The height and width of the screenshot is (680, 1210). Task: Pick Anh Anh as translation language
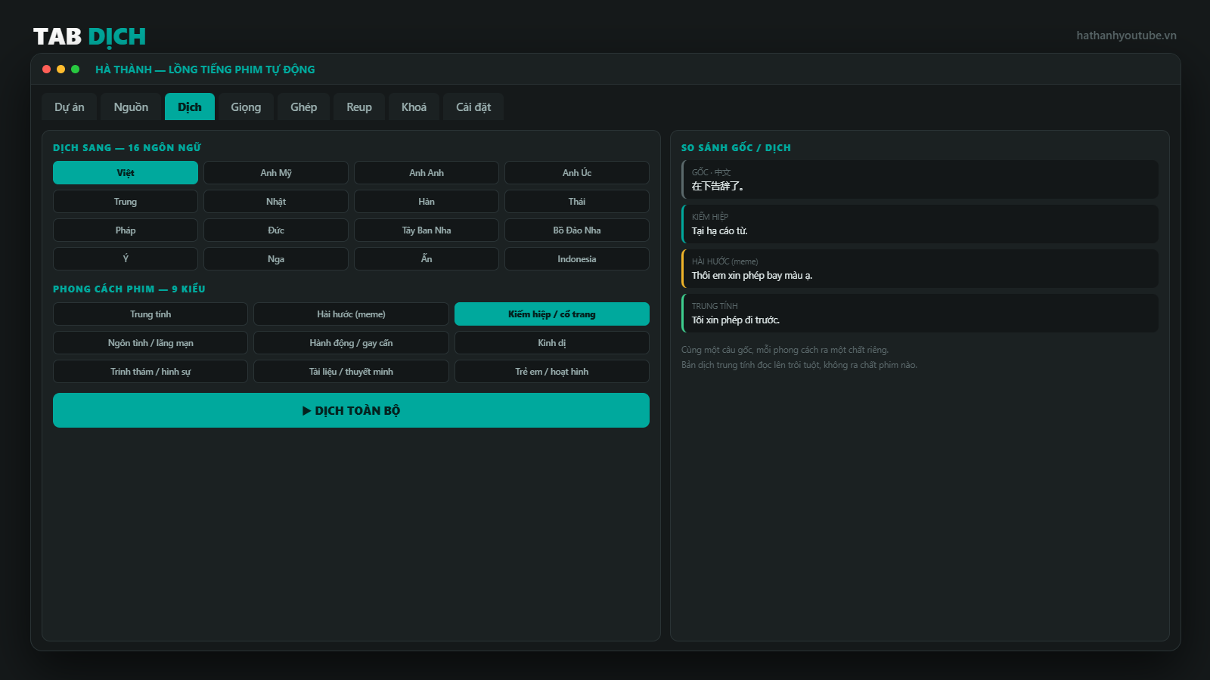coord(427,173)
